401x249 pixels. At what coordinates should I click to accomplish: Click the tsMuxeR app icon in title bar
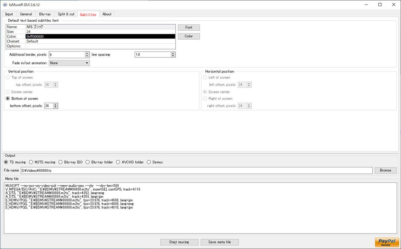[4, 4]
